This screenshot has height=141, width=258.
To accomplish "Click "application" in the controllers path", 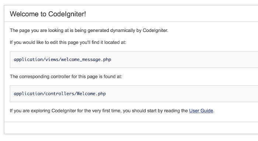I will click(28, 94).
